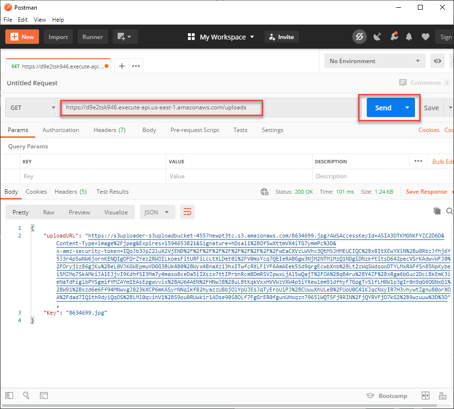
Task: Change the GET method dropdown
Action: pyautogui.click(x=33, y=108)
